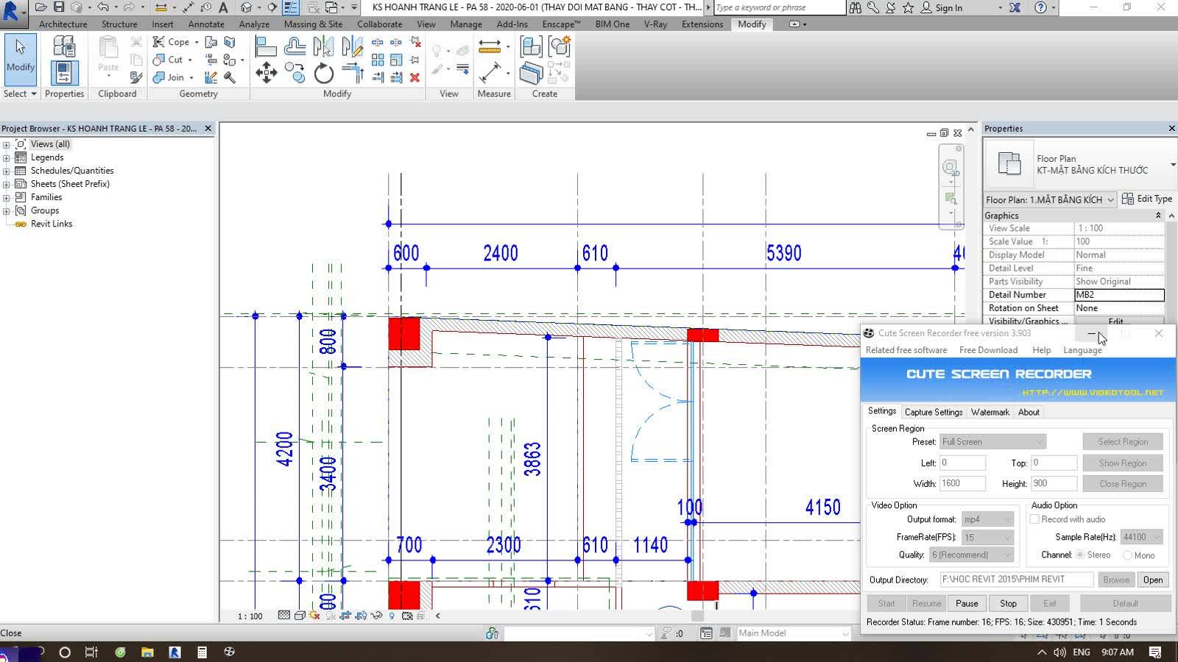Expand Views (all) tree node
The width and height of the screenshot is (1178, 662).
(x=7, y=144)
